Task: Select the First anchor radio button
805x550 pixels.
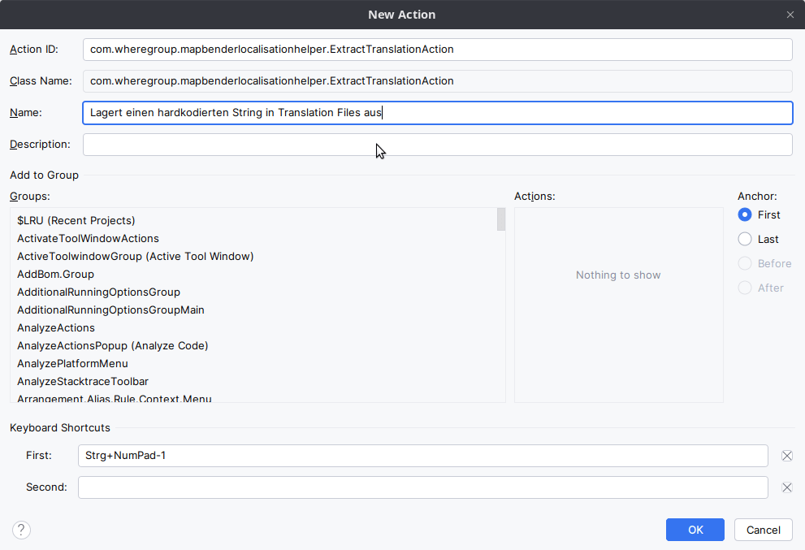Action: (745, 215)
